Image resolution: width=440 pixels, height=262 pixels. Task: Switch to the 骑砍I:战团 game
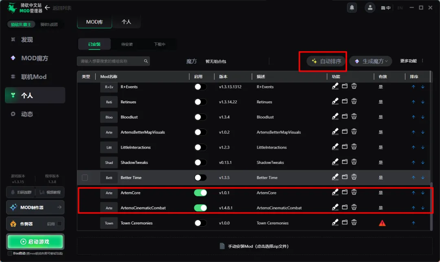point(49,24)
